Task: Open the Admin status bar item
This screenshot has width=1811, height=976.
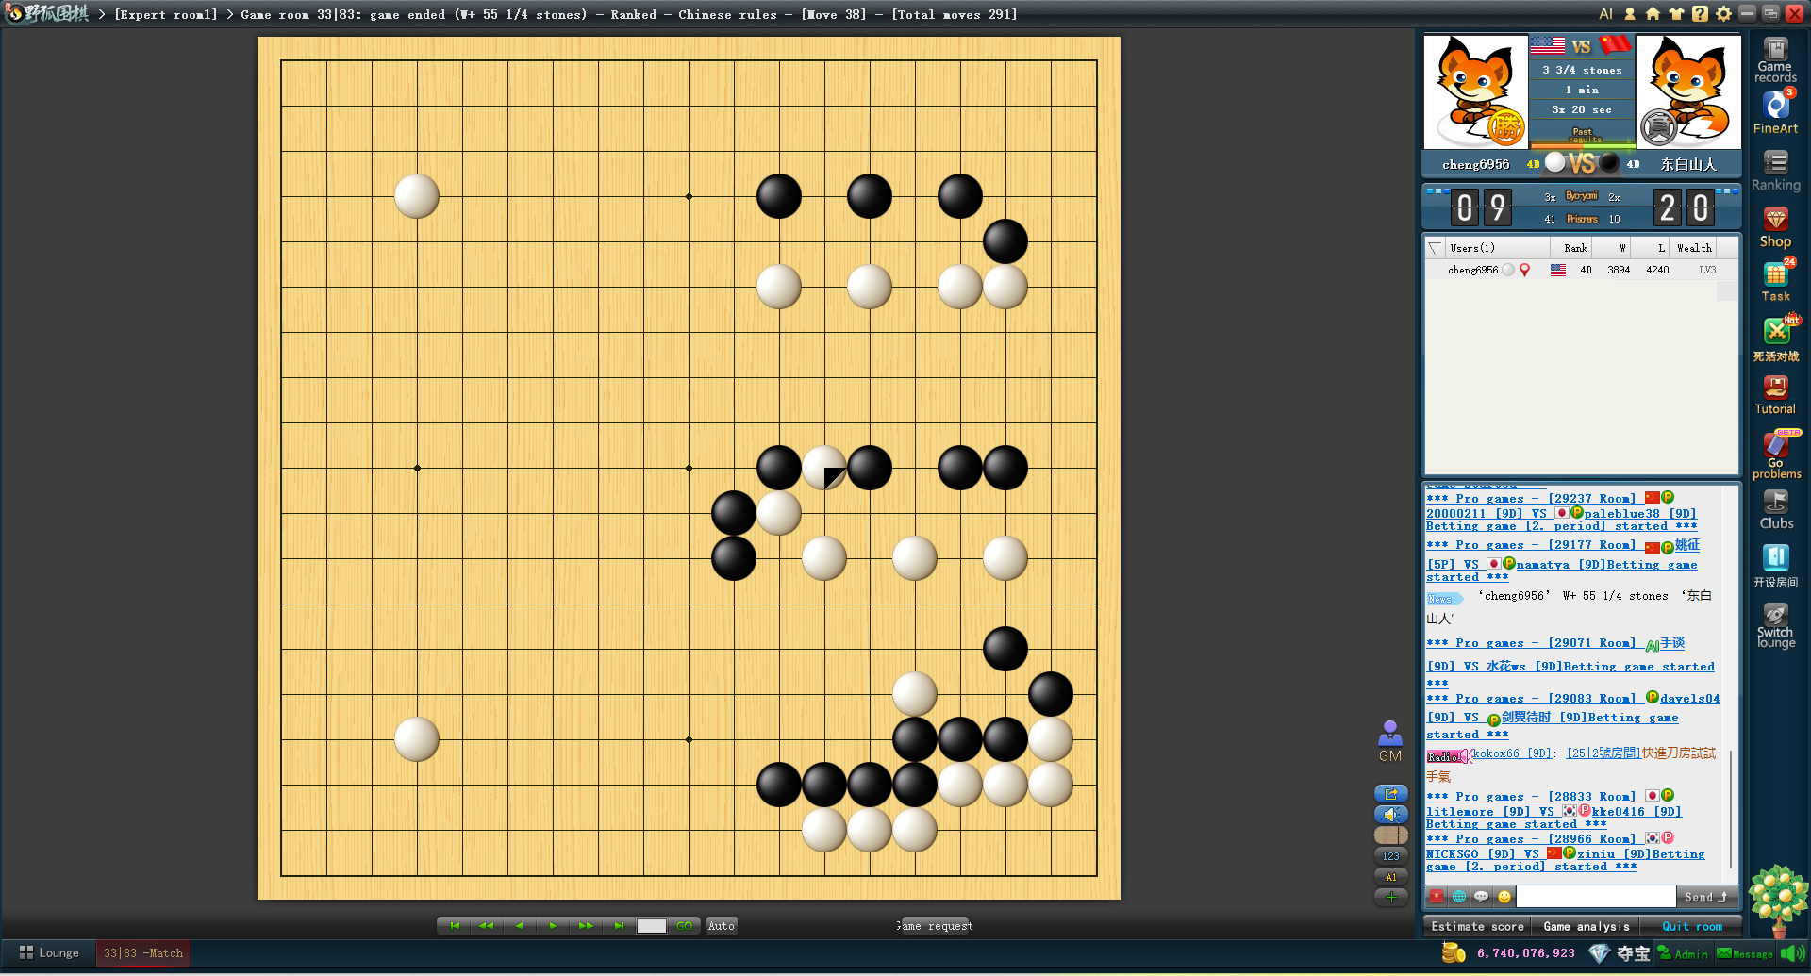Action: tap(1683, 953)
